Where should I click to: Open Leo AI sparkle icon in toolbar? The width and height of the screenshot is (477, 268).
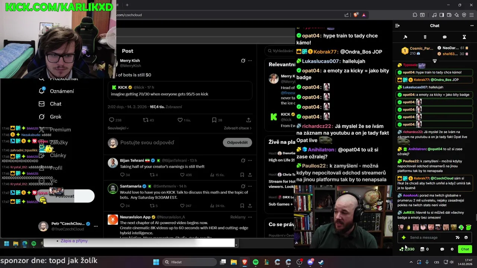[x=457, y=15]
